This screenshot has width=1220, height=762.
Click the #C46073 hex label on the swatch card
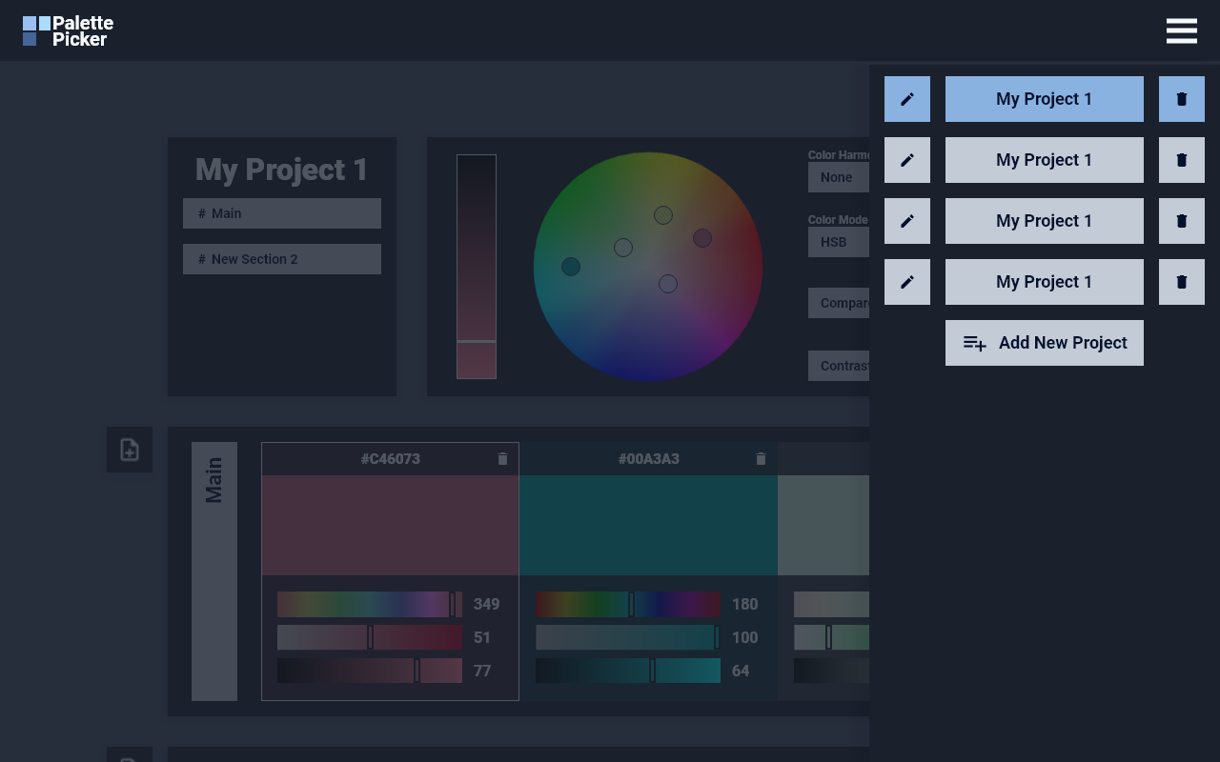390,458
